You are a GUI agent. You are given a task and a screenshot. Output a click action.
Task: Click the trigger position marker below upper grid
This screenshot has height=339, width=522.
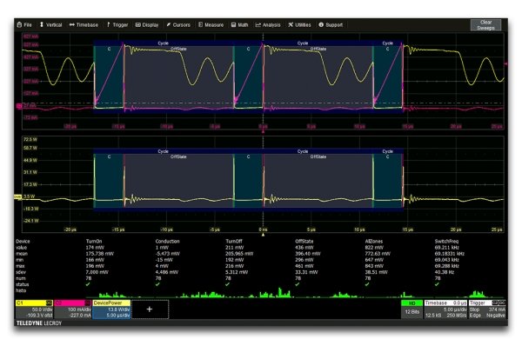point(263,131)
